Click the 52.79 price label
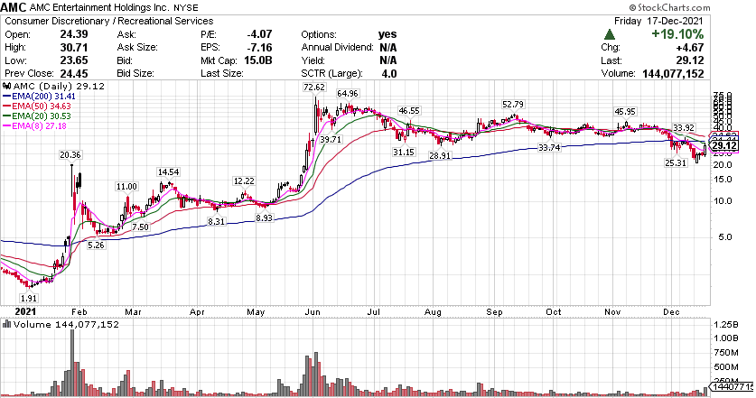 click(x=513, y=105)
